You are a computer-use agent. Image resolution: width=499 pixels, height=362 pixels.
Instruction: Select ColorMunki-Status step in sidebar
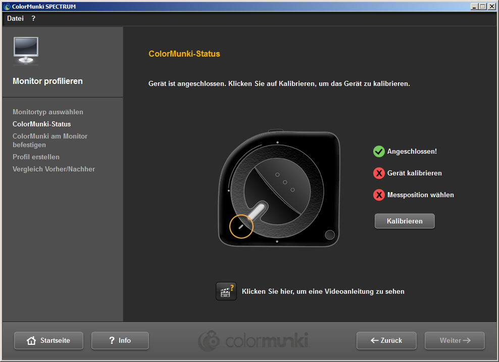[42, 124]
